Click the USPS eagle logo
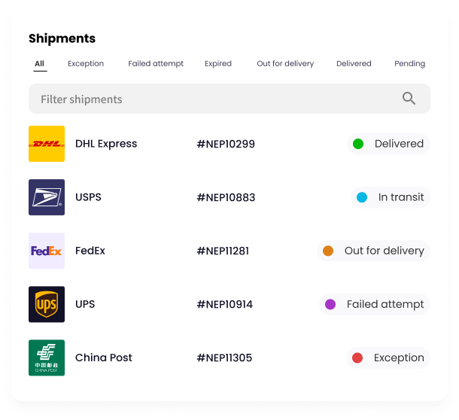The width and height of the screenshot is (459, 420). (x=47, y=197)
